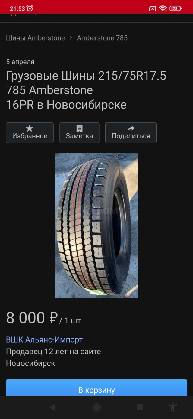Screen dimensions: 193x419
Task: Open recent apps square button
Action: [140, 408]
